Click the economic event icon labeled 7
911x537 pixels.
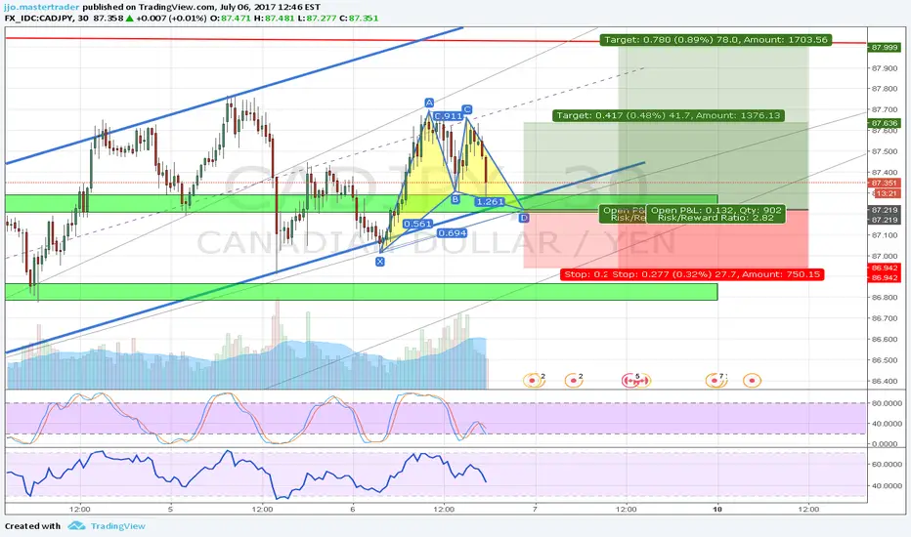click(715, 381)
